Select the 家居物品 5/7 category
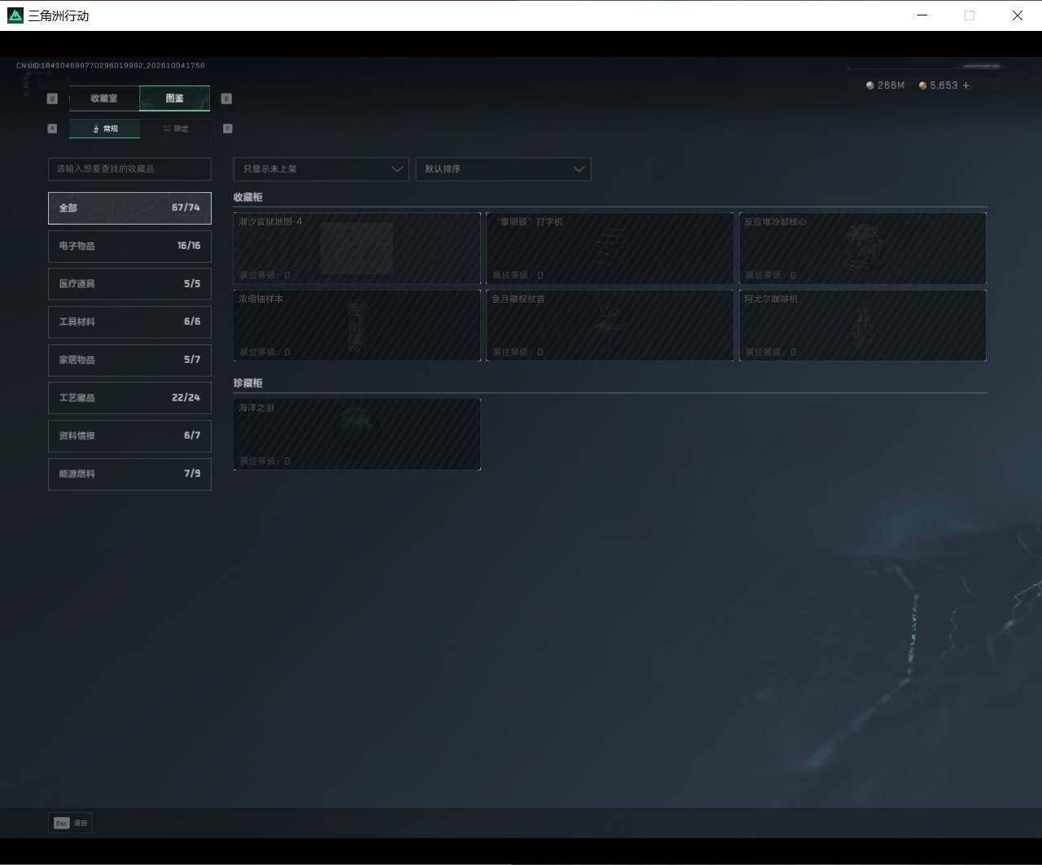This screenshot has height=865, width=1042. (x=129, y=360)
